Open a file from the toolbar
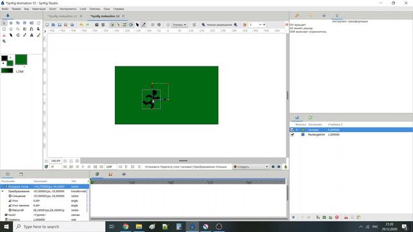Screen dimensions: 413x232 [53, 24]
